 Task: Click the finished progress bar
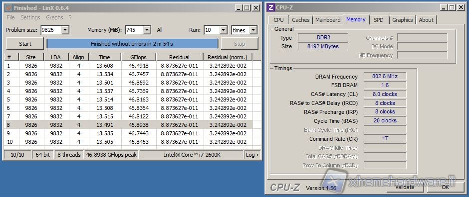[x=132, y=44]
